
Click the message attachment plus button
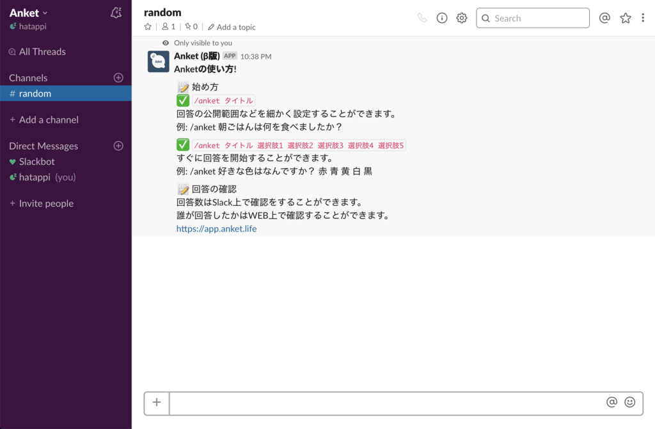157,403
